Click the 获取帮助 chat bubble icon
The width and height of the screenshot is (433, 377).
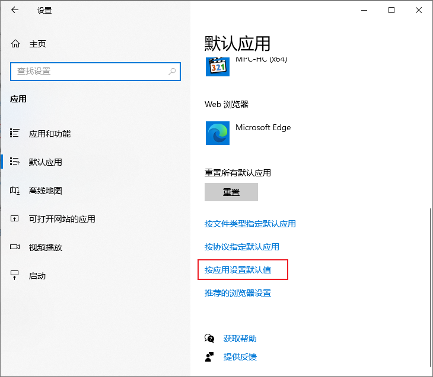pyautogui.click(x=209, y=338)
